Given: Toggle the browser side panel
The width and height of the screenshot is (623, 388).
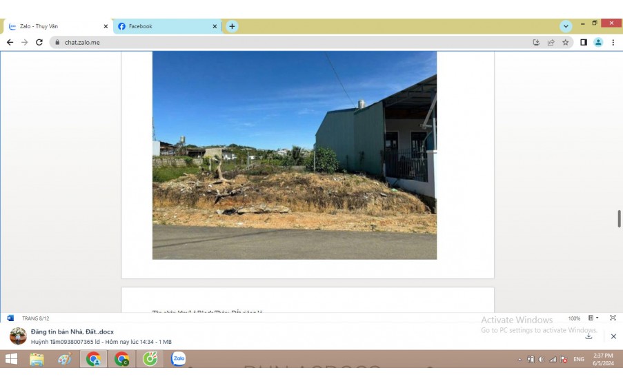Looking at the screenshot, I should [x=584, y=42].
